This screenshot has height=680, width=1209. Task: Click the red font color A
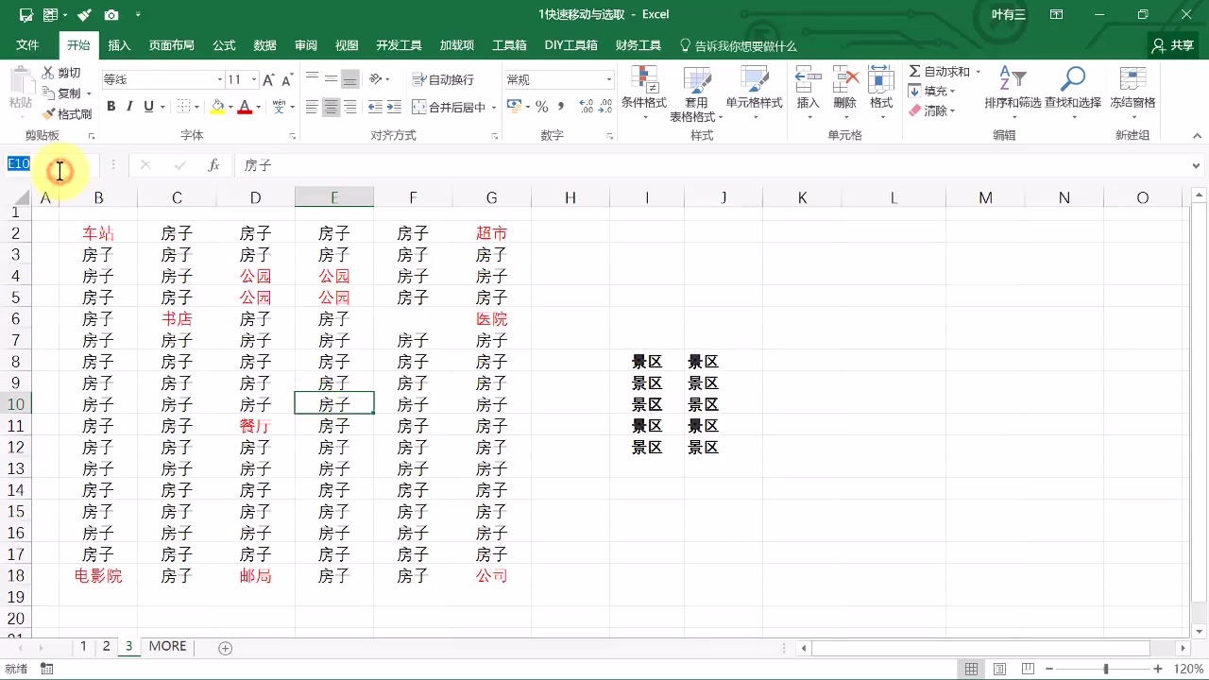[244, 107]
